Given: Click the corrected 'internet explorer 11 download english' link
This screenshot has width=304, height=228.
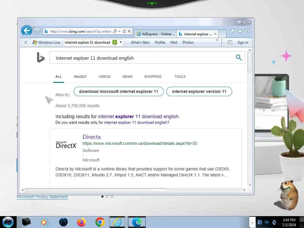Looking at the screenshot, I should 139,116.
